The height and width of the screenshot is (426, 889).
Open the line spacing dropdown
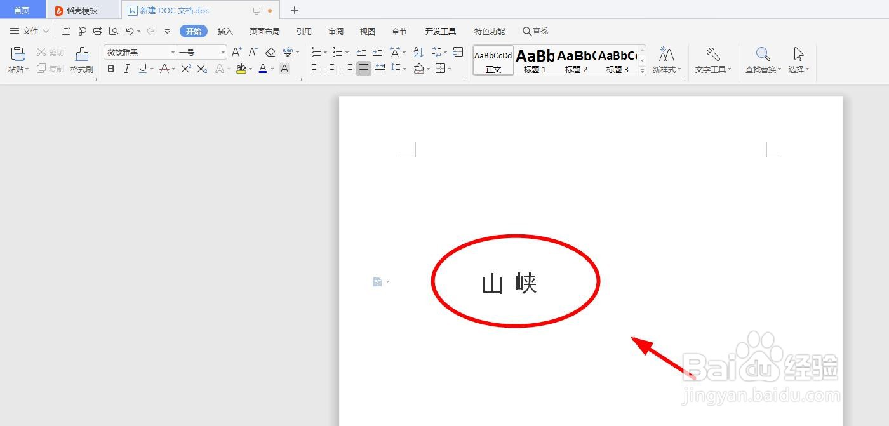405,69
